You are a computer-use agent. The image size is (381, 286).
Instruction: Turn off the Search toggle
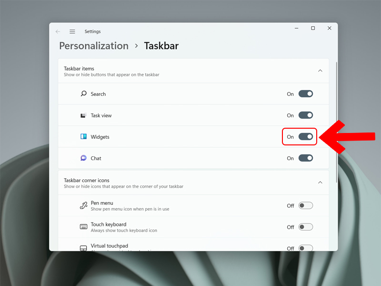coord(305,94)
